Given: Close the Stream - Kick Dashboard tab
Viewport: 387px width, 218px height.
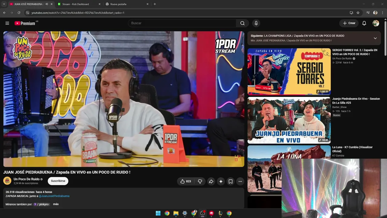Looking at the screenshot, I should pos(99,4).
